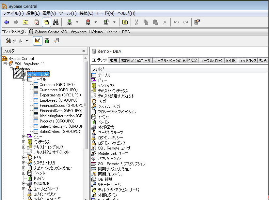
Task: Toggle the Folders pane toolbar button
Action: (x=46, y=22)
